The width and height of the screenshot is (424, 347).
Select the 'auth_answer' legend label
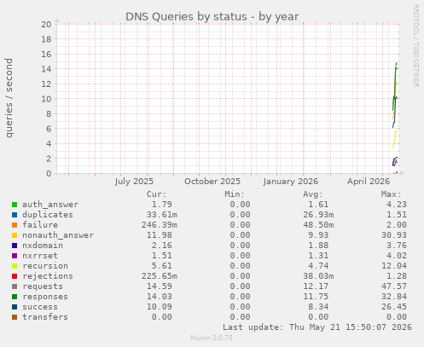pyautogui.click(x=50, y=205)
